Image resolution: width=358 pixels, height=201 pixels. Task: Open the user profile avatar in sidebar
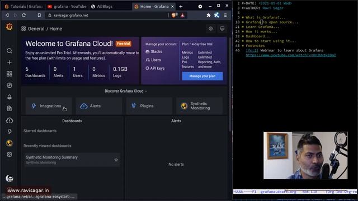pos(10,178)
